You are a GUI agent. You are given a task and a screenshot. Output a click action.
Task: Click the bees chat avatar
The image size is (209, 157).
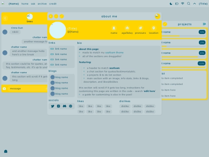click(29, 17)
